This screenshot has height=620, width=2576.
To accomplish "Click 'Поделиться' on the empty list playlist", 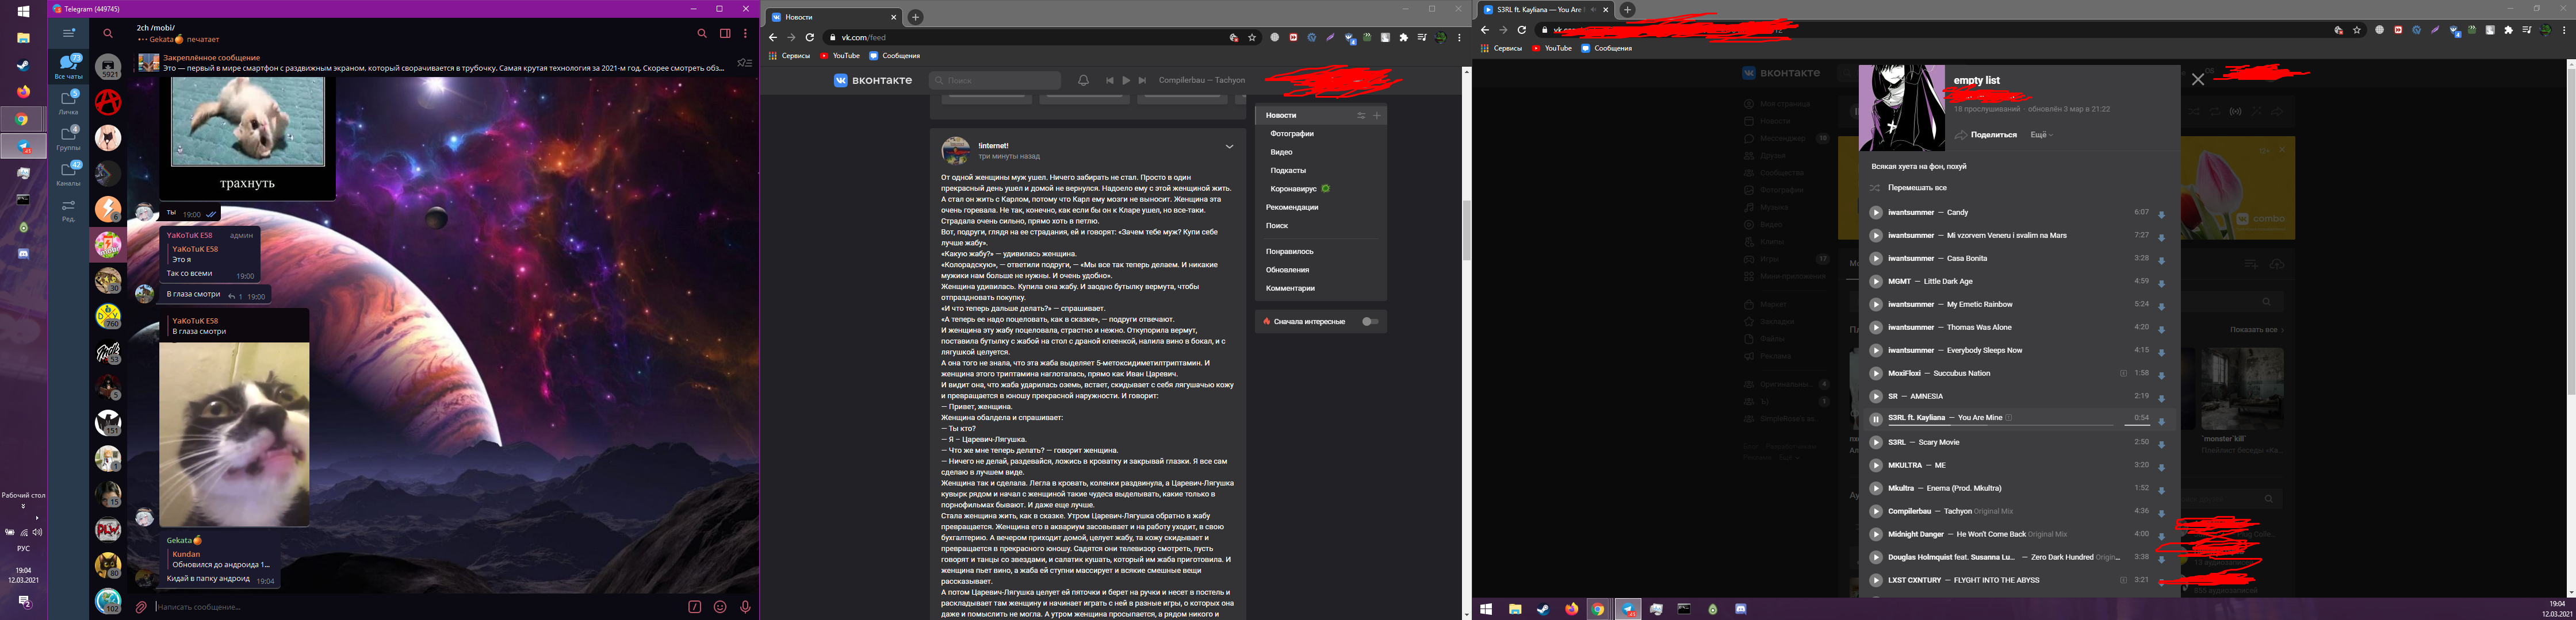I will 1986,135.
